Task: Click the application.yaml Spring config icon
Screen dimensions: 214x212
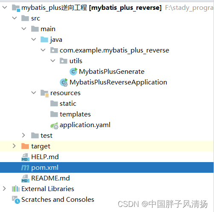Action: point(54,125)
